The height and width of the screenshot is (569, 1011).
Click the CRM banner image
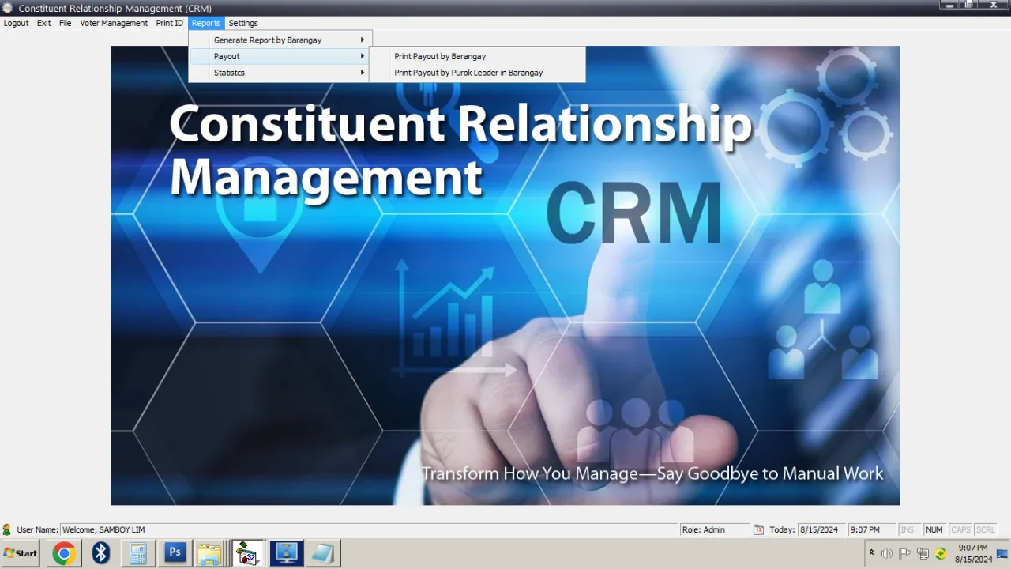[x=505, y=275]
